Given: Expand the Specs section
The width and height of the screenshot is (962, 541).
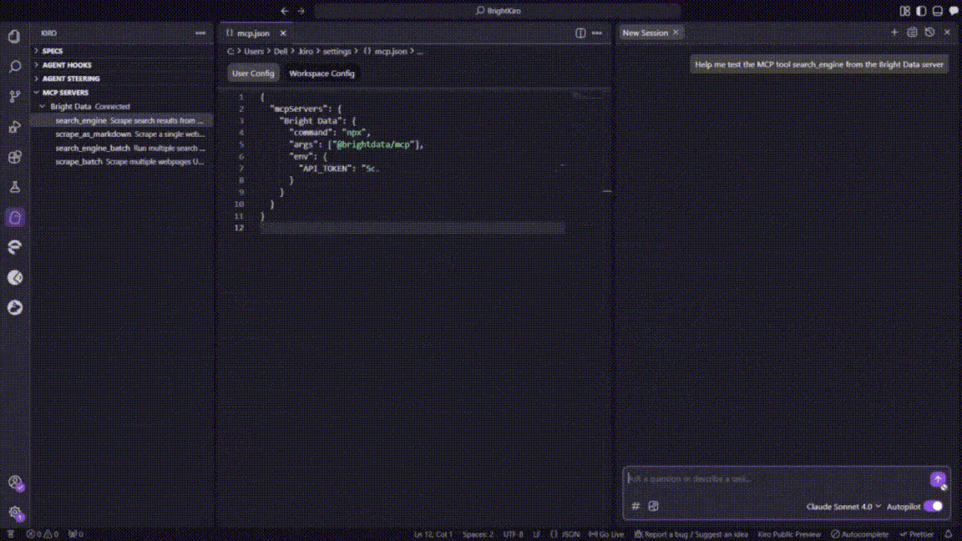Looking at the screenshot, I should 52,51.
